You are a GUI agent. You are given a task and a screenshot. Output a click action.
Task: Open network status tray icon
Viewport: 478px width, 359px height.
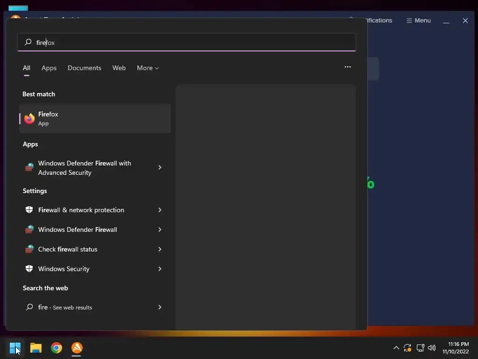click(421, 348)
